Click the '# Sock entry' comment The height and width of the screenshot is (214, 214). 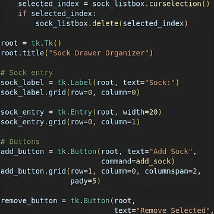tap(27, 73)
